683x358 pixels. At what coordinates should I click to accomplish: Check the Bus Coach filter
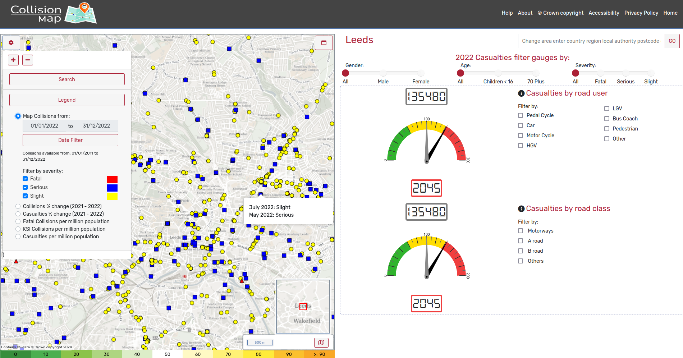[x=607, y=119]
